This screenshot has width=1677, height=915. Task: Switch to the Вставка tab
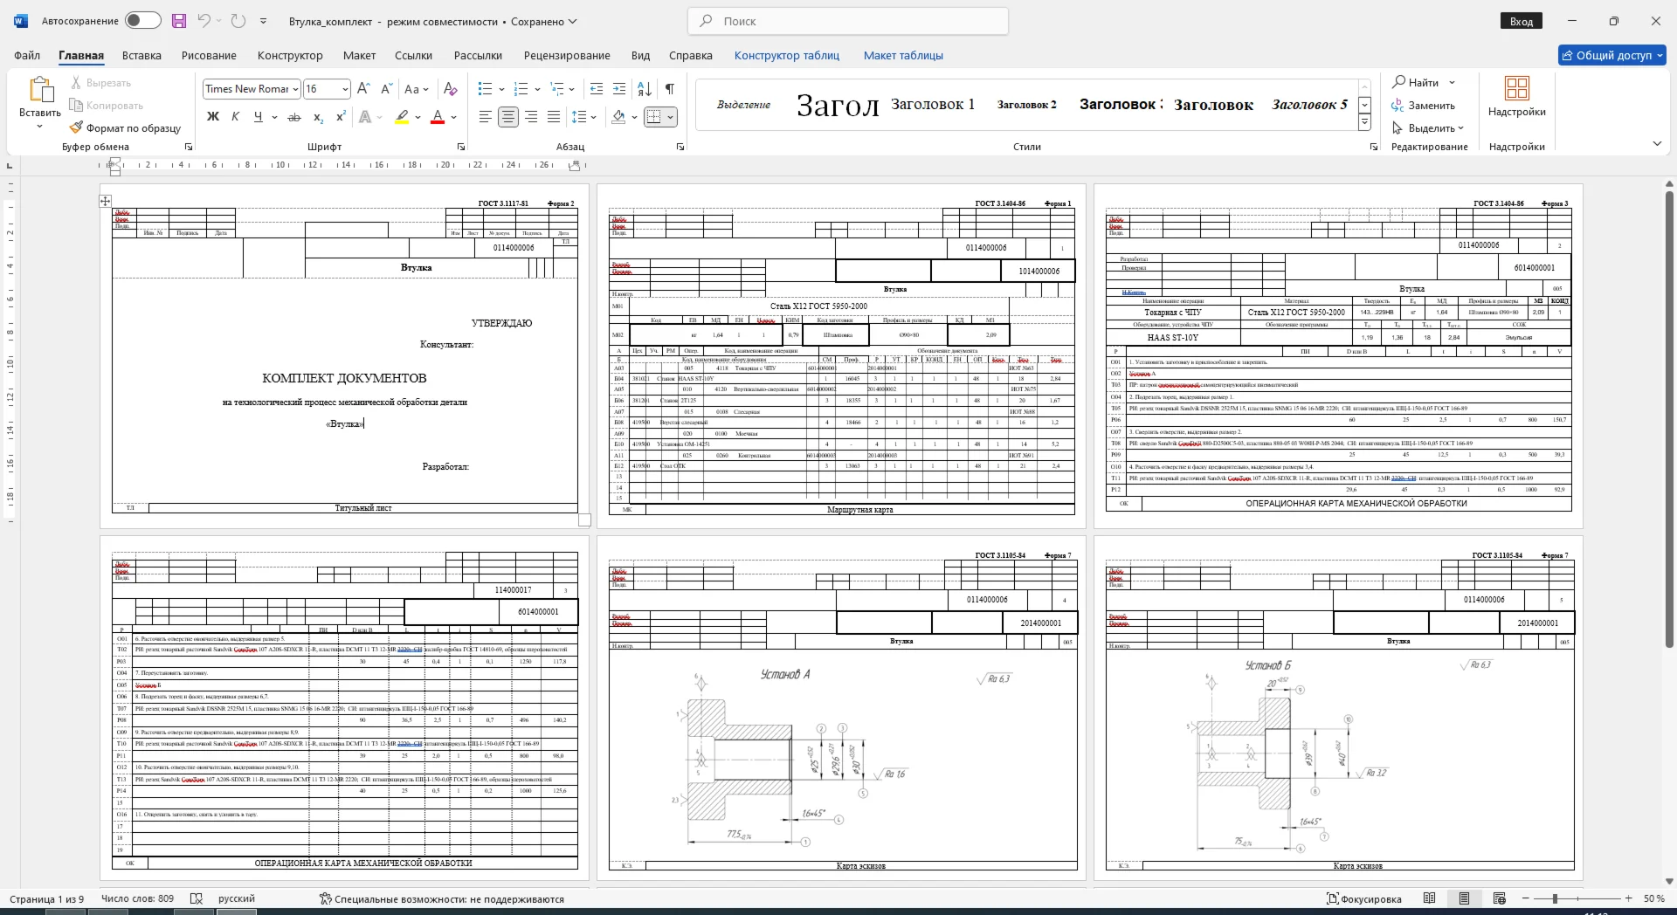click(141, 55)
